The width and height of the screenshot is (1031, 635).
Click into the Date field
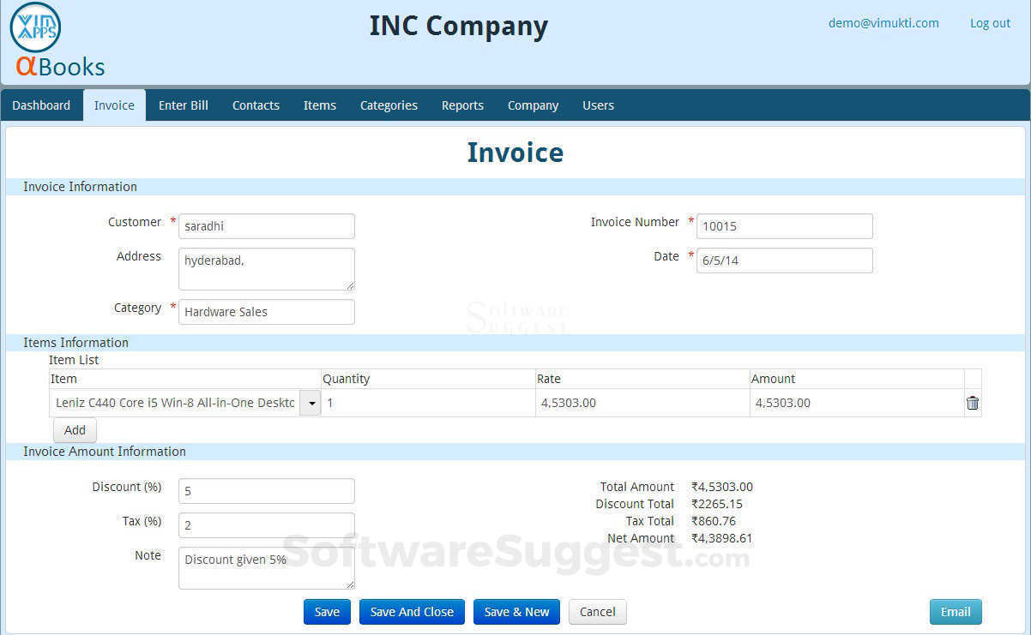click(784, 261)
